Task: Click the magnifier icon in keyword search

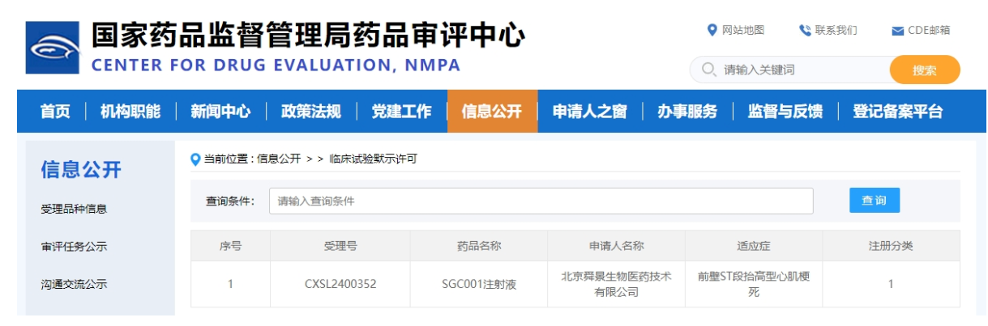Action: [x=708, y=70]
